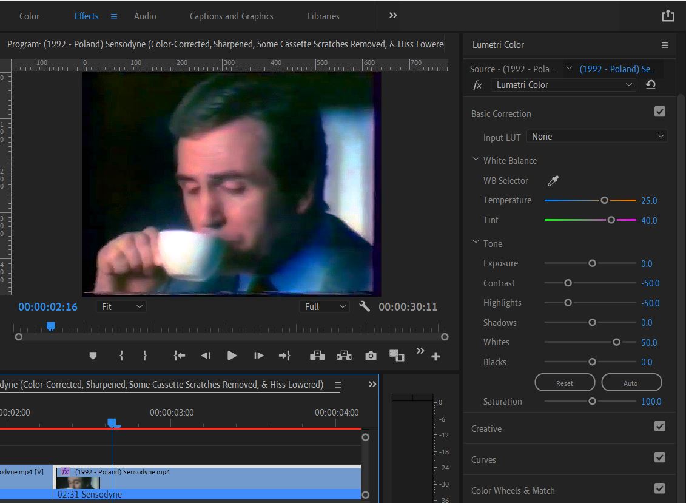This screenshot has height=503, width=686.
Task: Open the button editor plus icon
Action: (435, 357)
